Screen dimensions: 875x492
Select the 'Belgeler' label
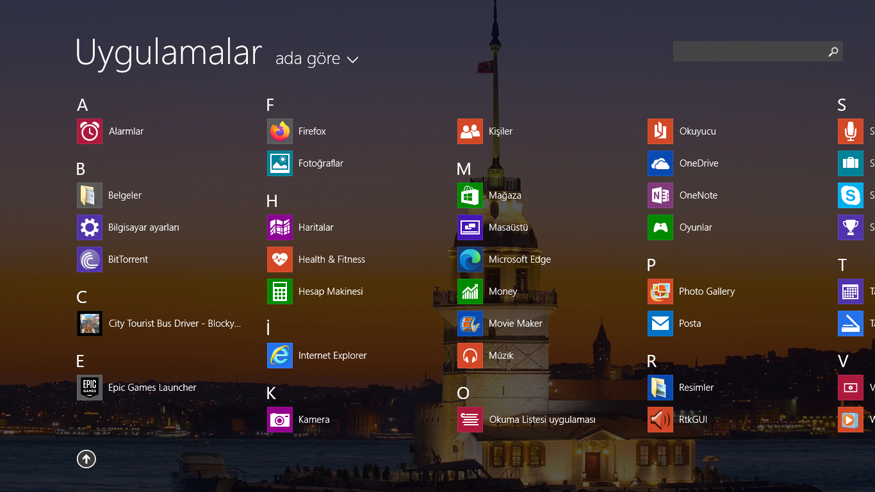tap(125, 195)
